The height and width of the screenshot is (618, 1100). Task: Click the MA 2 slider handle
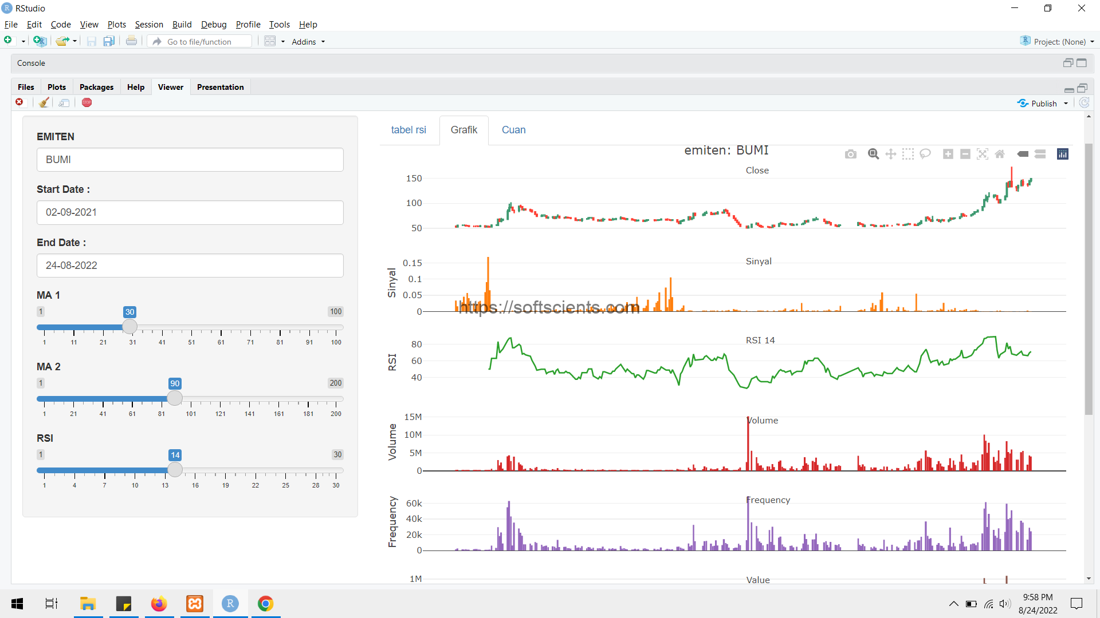pos(175,398)
